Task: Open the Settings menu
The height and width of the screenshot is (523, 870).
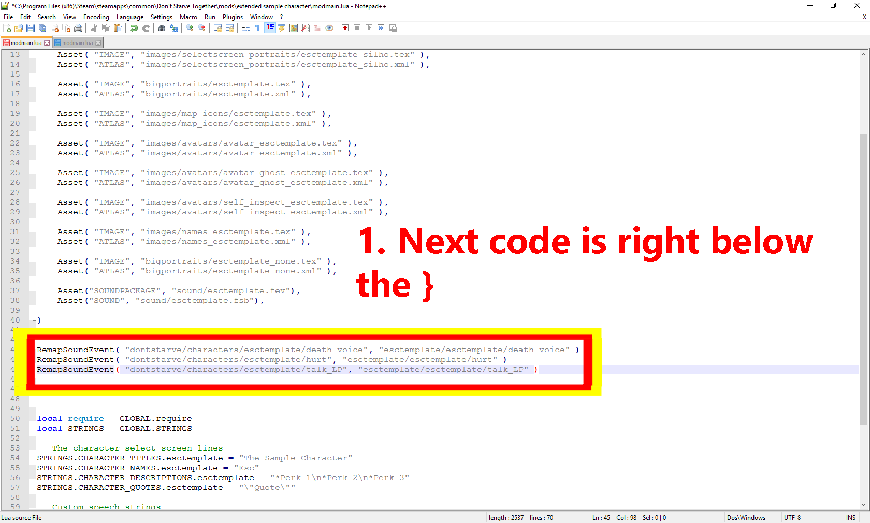Action: coord(162,17)
